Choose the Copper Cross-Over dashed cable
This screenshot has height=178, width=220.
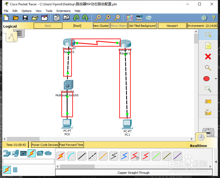93,156
